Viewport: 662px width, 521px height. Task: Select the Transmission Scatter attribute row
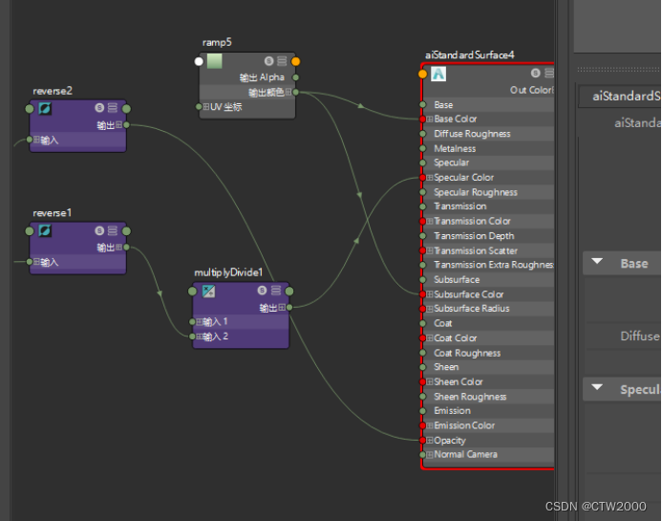coord(488,250)
